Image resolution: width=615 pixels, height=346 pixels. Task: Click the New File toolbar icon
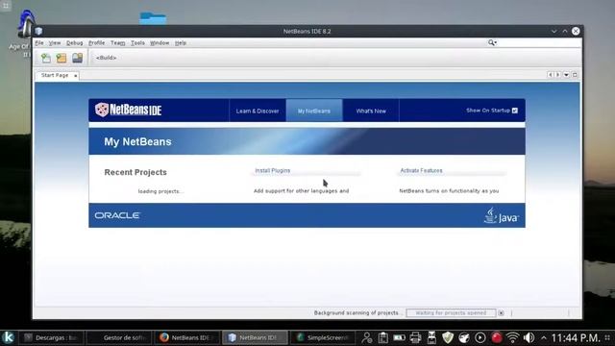pos(46,58)
